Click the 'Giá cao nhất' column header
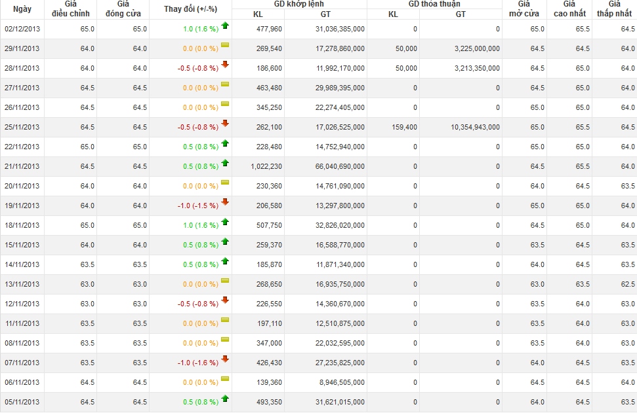Viewport: 637px width, 413px height. point(569,9)
